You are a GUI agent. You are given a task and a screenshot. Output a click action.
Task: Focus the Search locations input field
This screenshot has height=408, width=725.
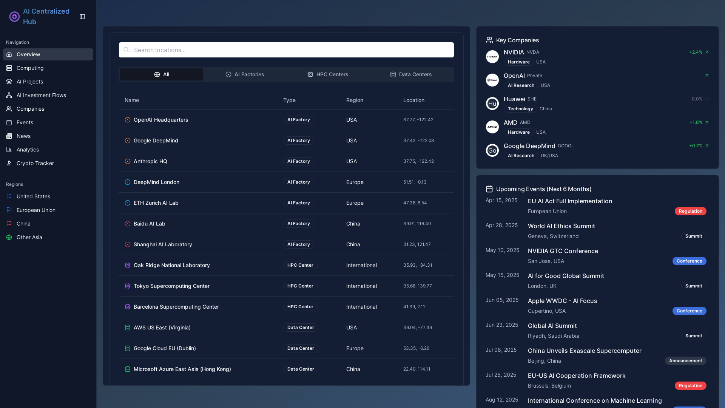[286, 50]
